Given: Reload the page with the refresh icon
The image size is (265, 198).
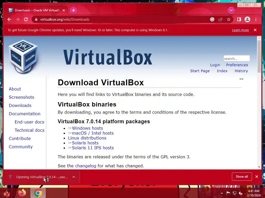Looking at the screenshot, I should click(26, 19).
